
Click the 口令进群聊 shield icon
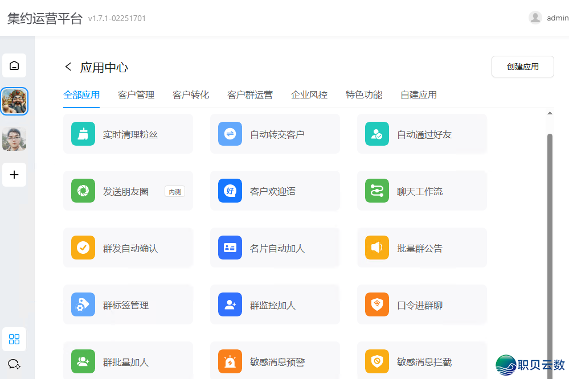(377, 305)
